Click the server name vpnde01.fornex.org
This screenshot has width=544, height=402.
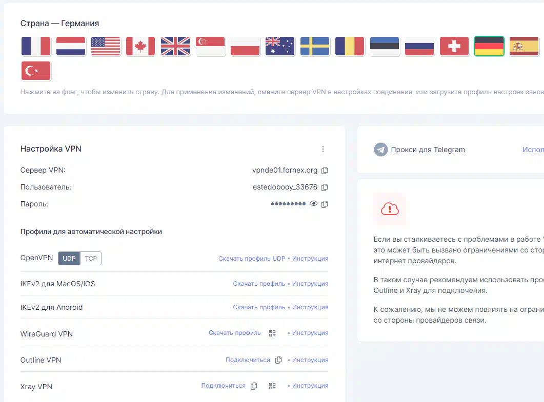coord(285,170)
